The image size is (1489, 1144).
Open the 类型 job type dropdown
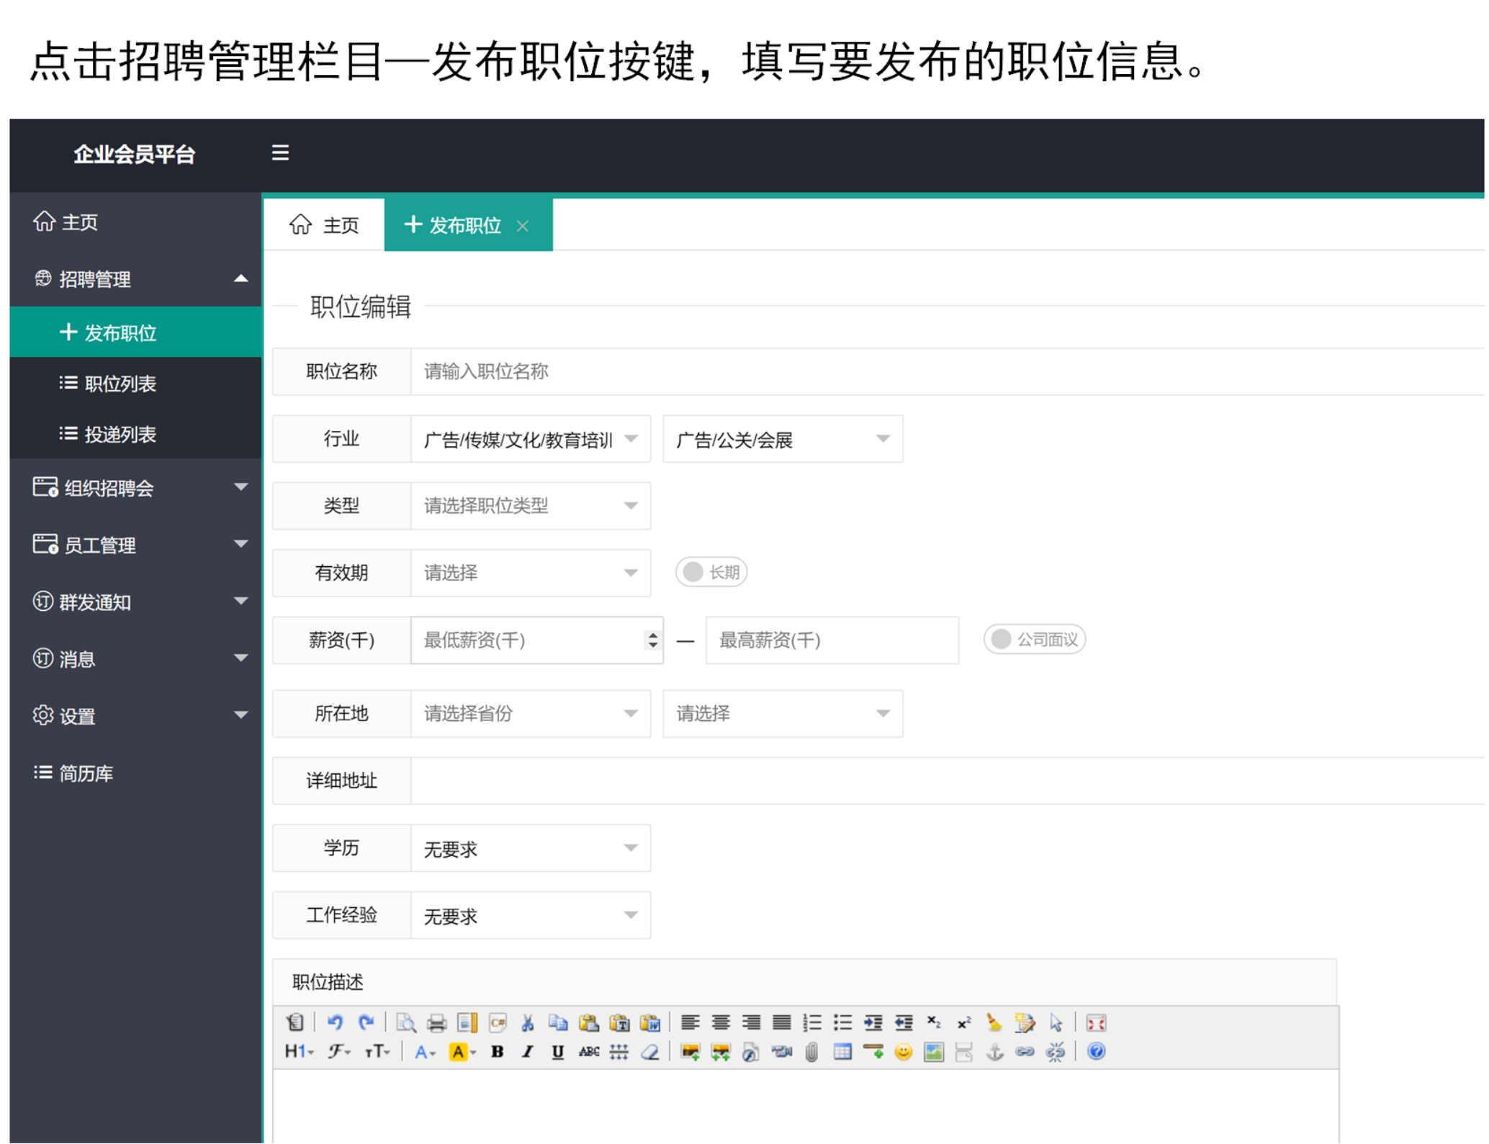click(531, 506)
